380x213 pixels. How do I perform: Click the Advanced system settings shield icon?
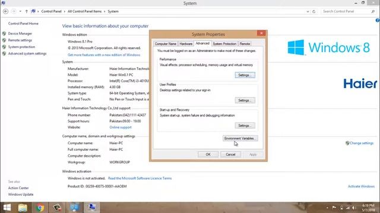pyautogui.click(x=4, y=53)
